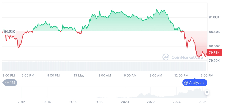Image resolution: width=226 pixels, height=105 pixels.
Task: Click the 79.50K price axis label
Action: point(214,60)
